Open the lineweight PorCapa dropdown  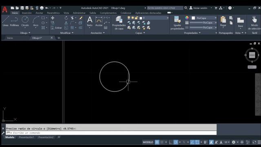tap(203, 23)
